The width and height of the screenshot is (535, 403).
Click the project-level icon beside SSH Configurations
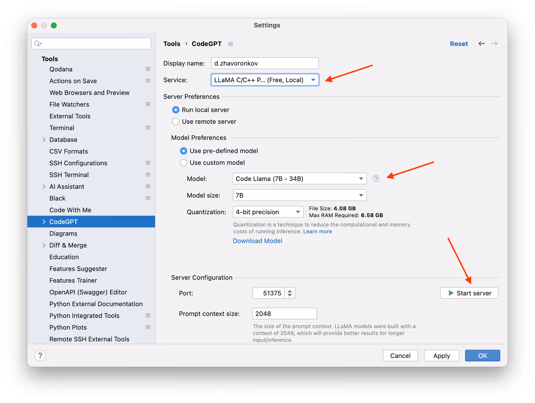pyautogui.click(x=148, y=163)
